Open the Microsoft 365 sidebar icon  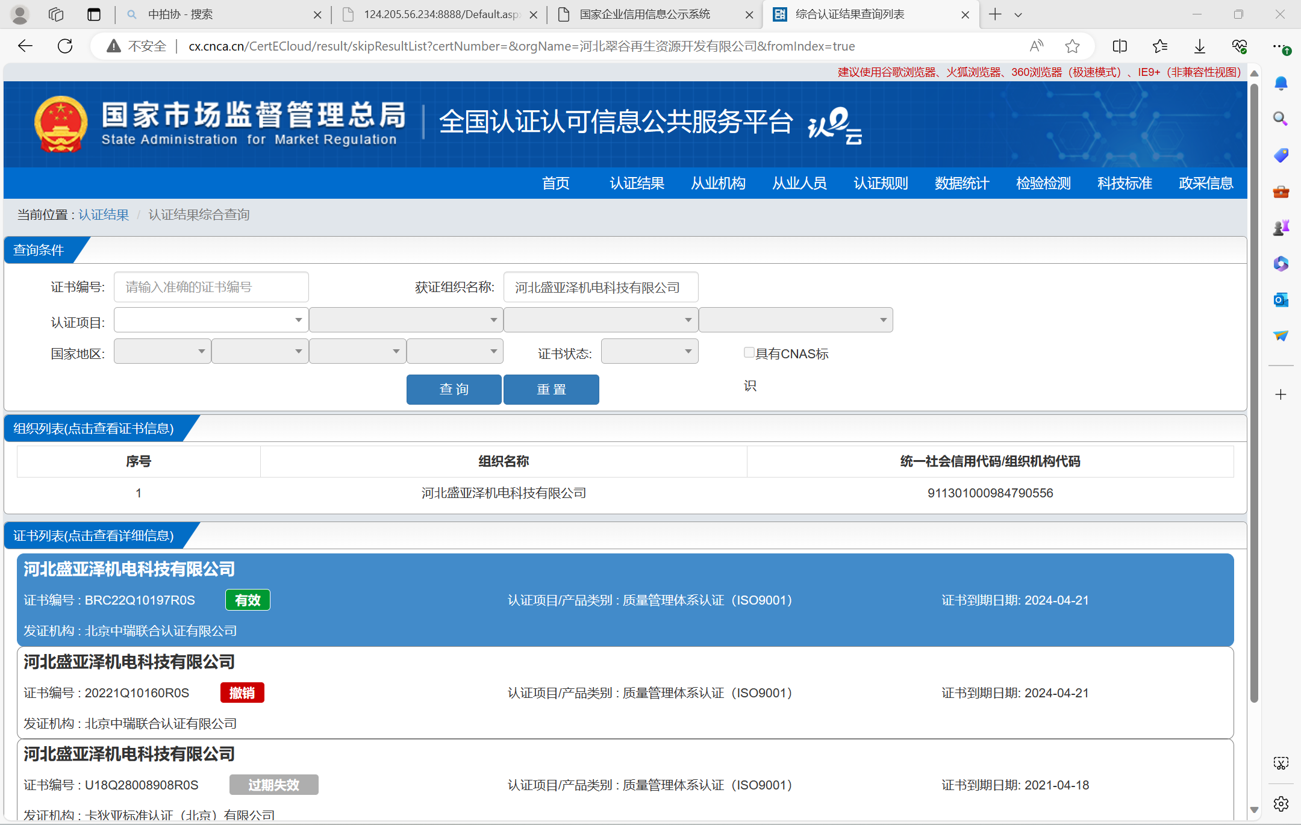point(1281,264)
